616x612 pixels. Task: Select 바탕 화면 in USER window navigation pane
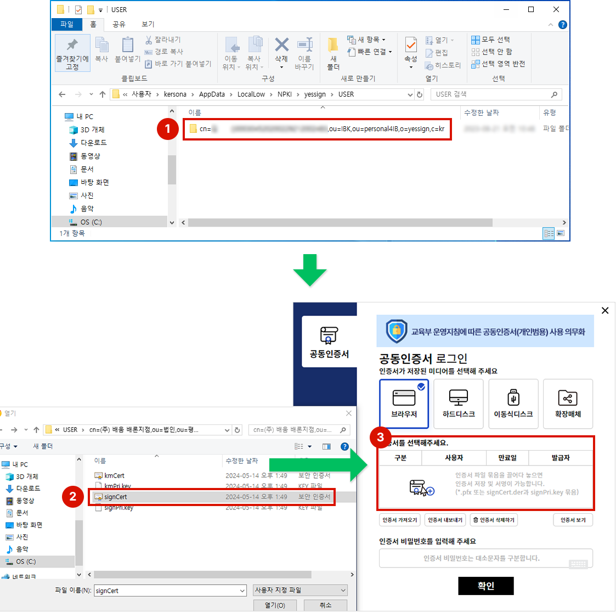pyautogui.click(x=89, y=182)
